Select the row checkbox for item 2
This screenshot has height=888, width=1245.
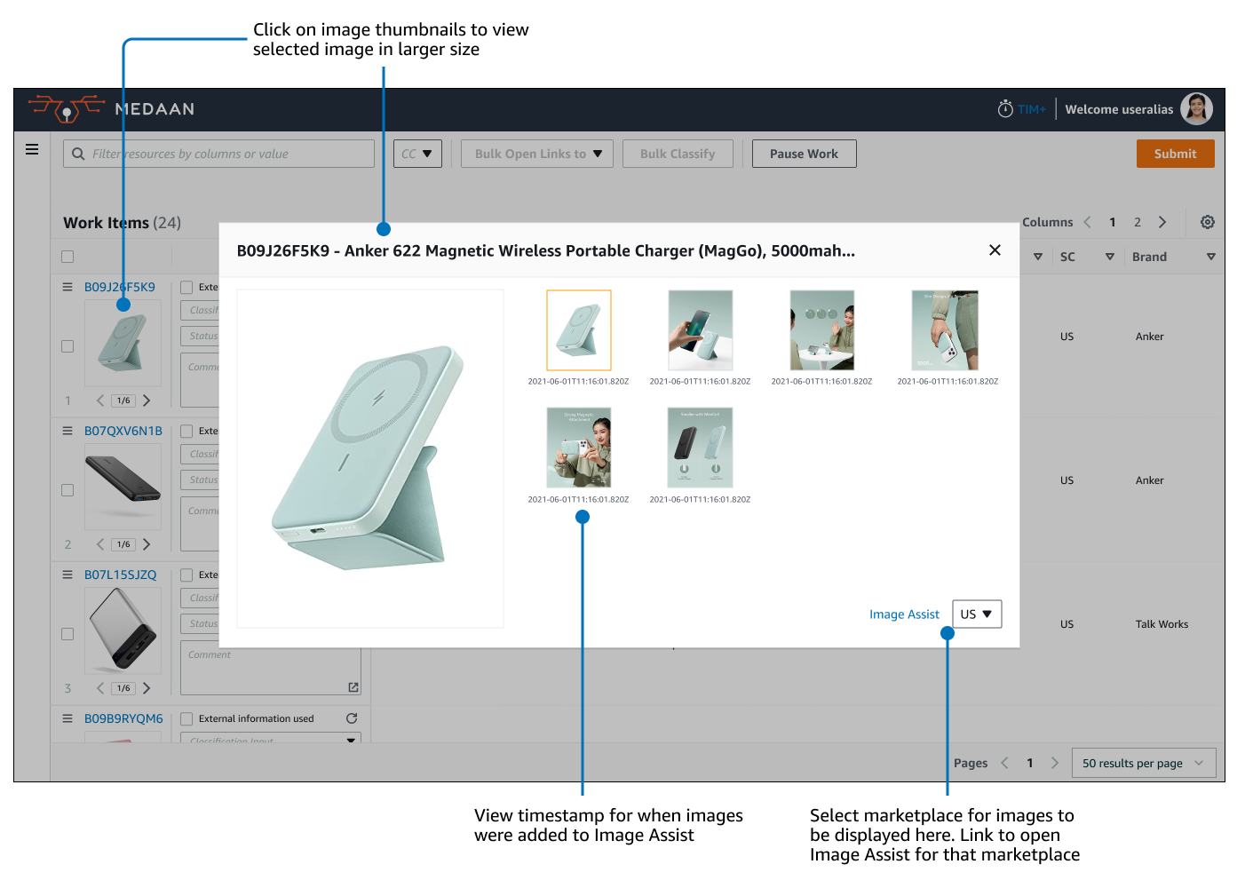(x=67, y=490)
